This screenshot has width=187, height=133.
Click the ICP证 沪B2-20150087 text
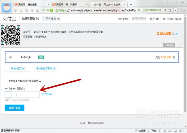[92, 123]
